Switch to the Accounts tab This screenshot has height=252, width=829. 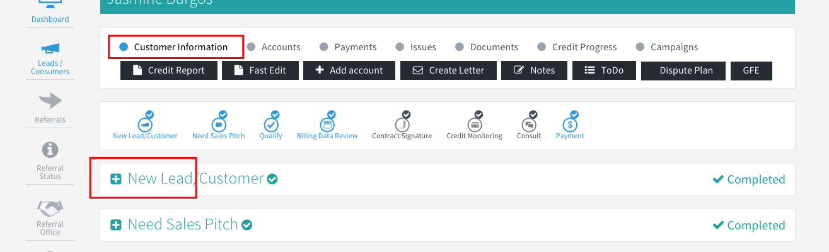click(x=274, y=47)
